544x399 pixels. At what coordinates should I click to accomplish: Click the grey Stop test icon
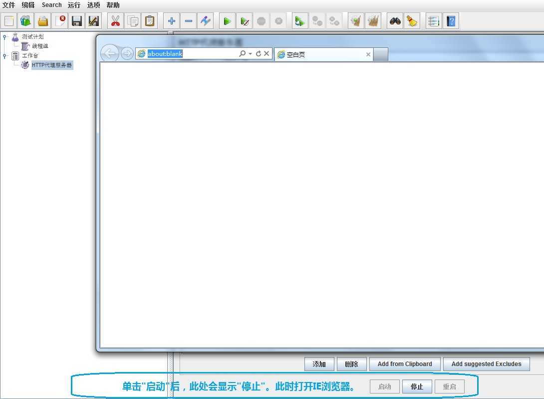pos(261,21)
